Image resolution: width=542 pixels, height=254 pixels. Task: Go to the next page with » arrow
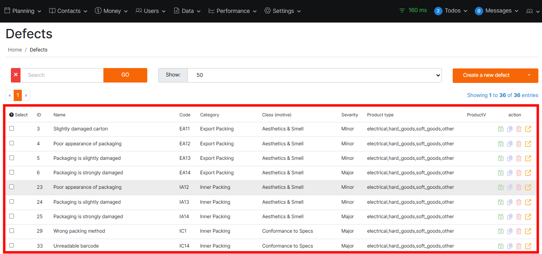[26, 95]
